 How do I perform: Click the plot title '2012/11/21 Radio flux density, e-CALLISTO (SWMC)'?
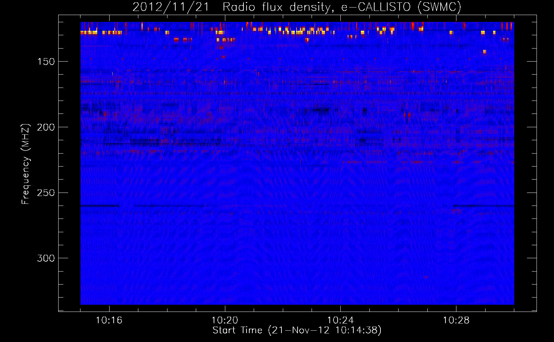pyautogui.click(x=297, y=7)
